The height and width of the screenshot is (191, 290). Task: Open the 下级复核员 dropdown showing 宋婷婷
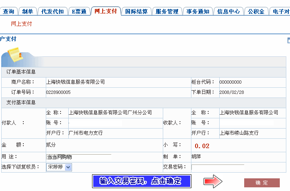59,167
